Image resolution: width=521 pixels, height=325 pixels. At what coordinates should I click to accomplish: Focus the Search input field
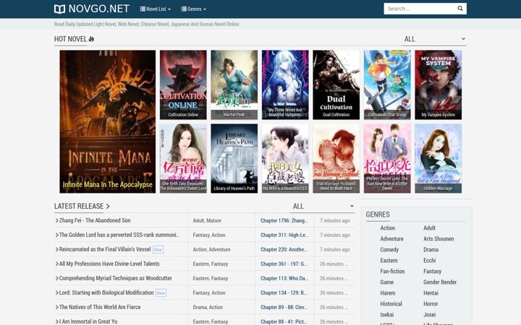(420, 9)
